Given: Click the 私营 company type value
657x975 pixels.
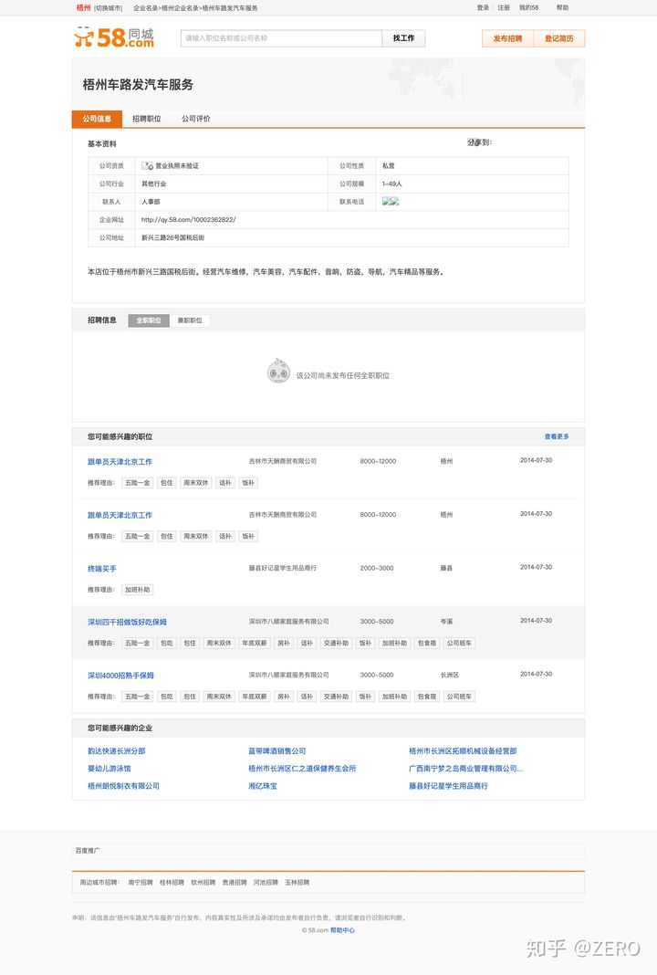Looking at the screenshot, I should (388, 166).
